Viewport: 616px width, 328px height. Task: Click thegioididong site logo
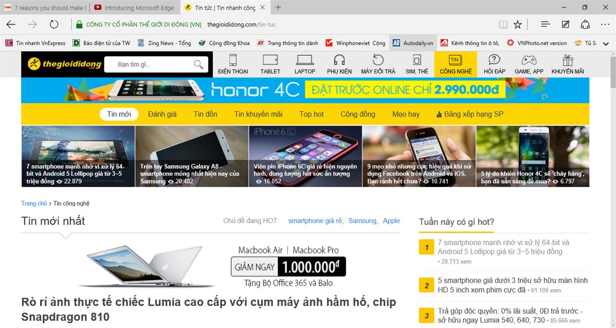[64, 64]
